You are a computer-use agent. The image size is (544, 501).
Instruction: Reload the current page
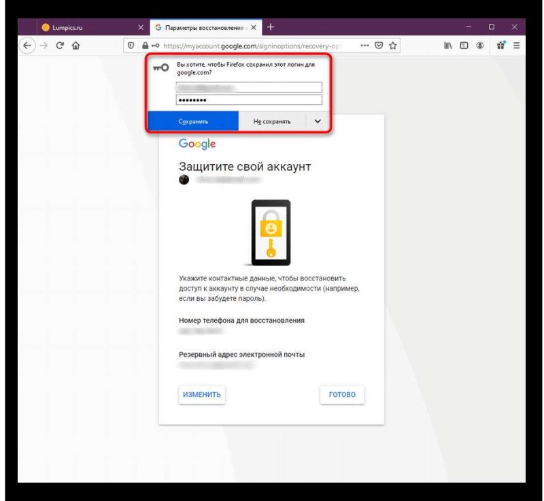pyautogui.click(x=60, y=46)
